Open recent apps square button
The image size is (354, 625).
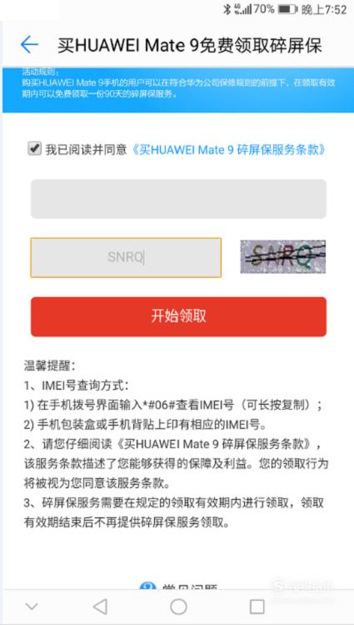(x=257, y=607)
